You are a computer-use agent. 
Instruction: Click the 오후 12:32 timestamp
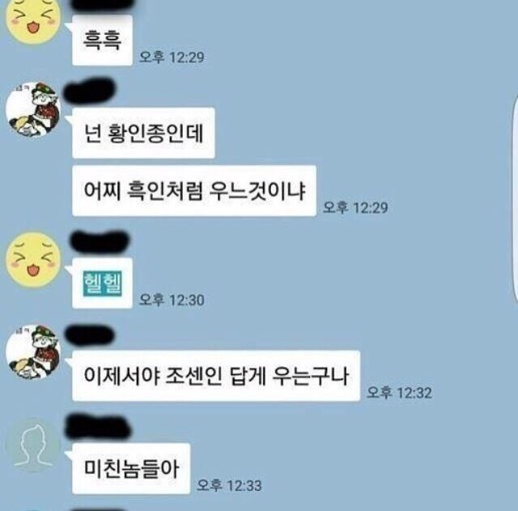tap(399, 392)
